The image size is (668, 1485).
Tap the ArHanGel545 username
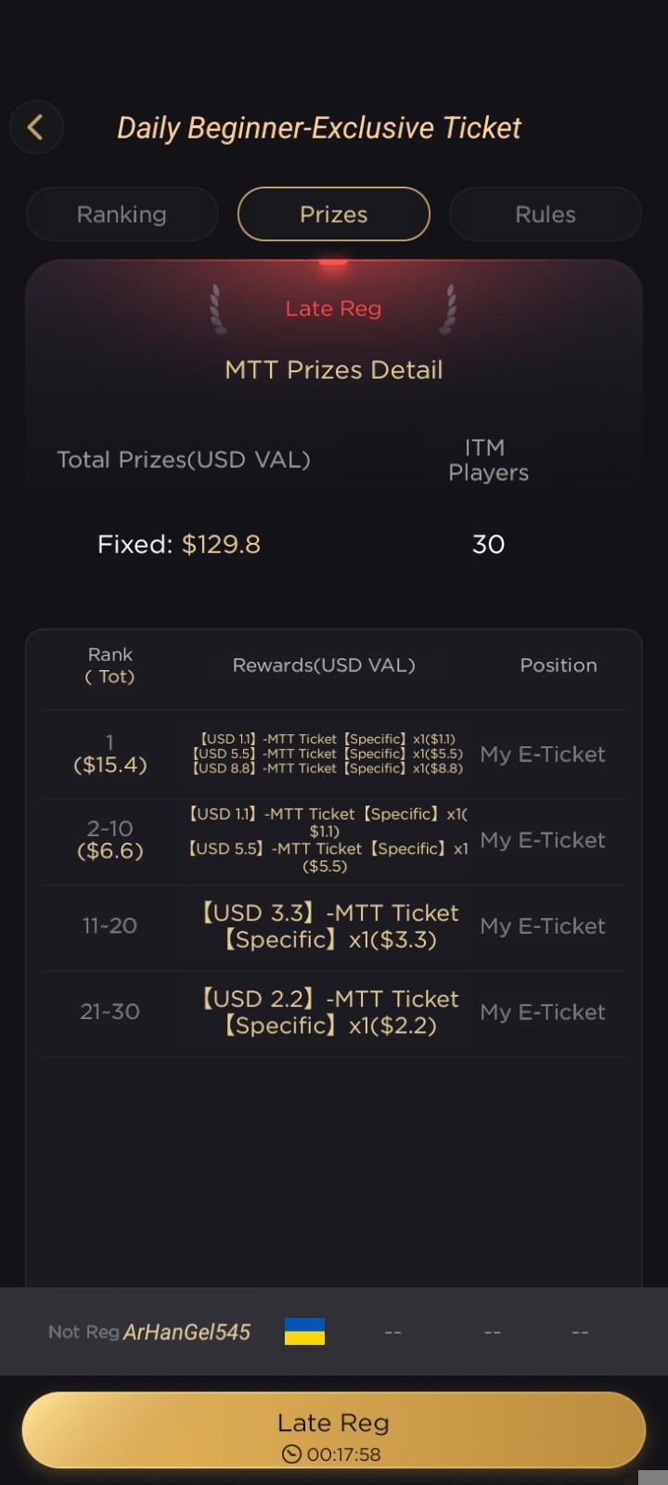tap(186, 1333)
